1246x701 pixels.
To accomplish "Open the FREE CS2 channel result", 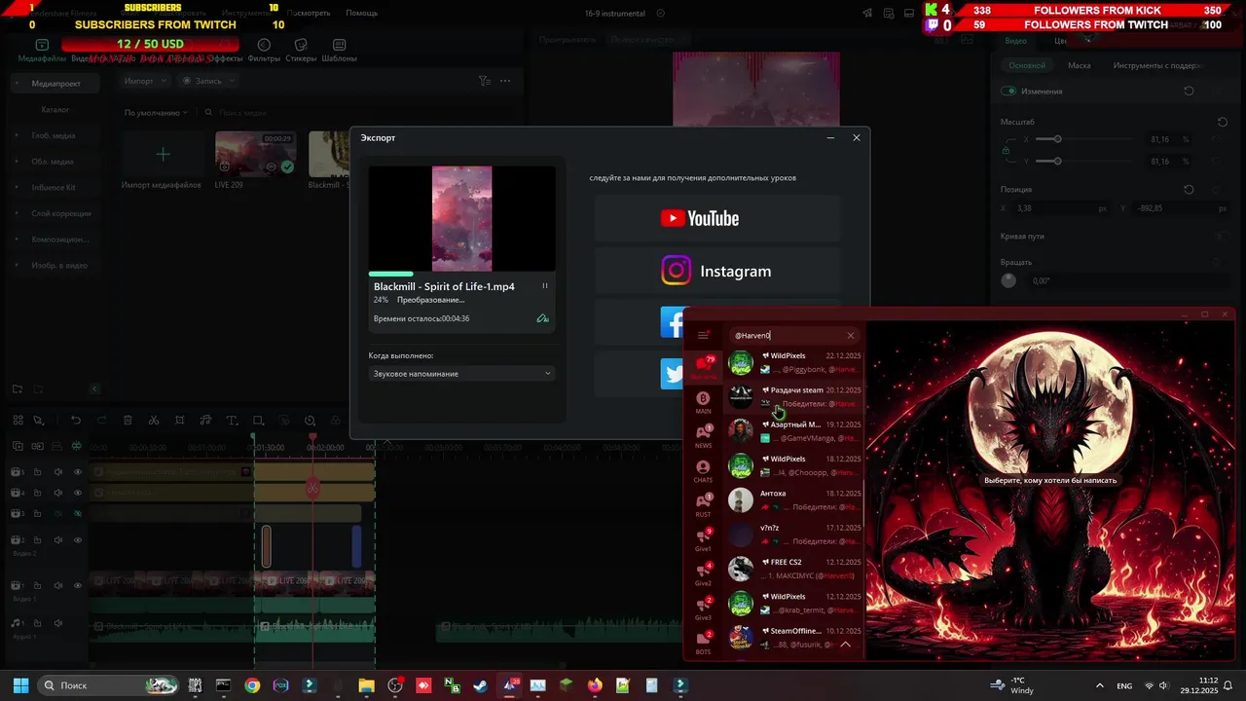I will pos(795,569).
